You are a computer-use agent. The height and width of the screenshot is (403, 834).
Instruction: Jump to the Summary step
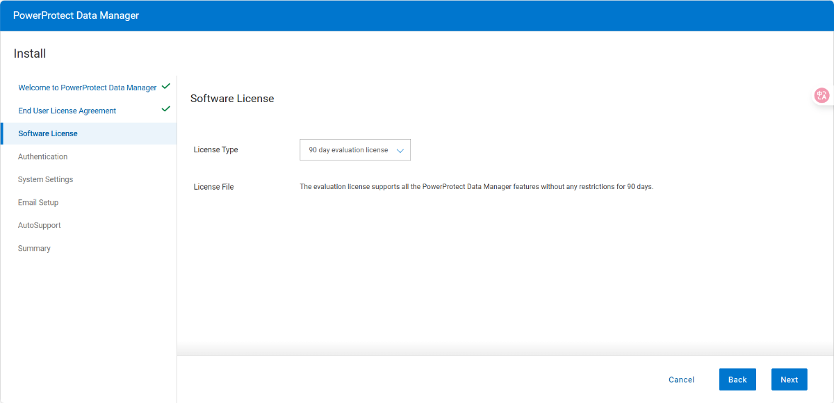click(34, 249)
